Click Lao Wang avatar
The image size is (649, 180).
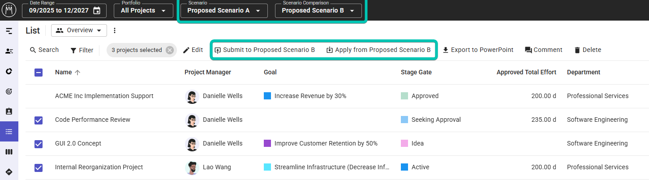(192, 167)
